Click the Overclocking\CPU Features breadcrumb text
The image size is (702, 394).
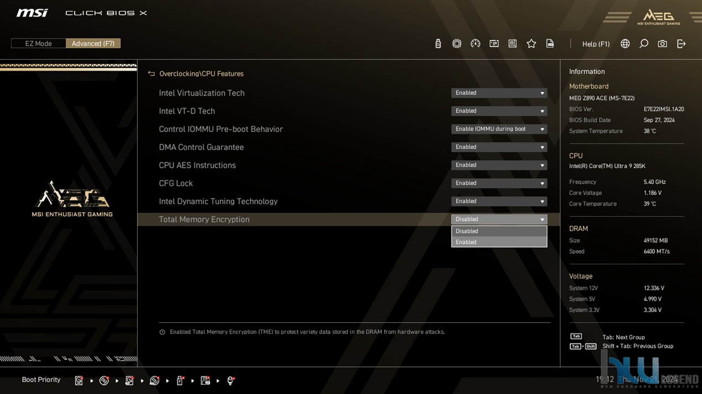point(201,74)
